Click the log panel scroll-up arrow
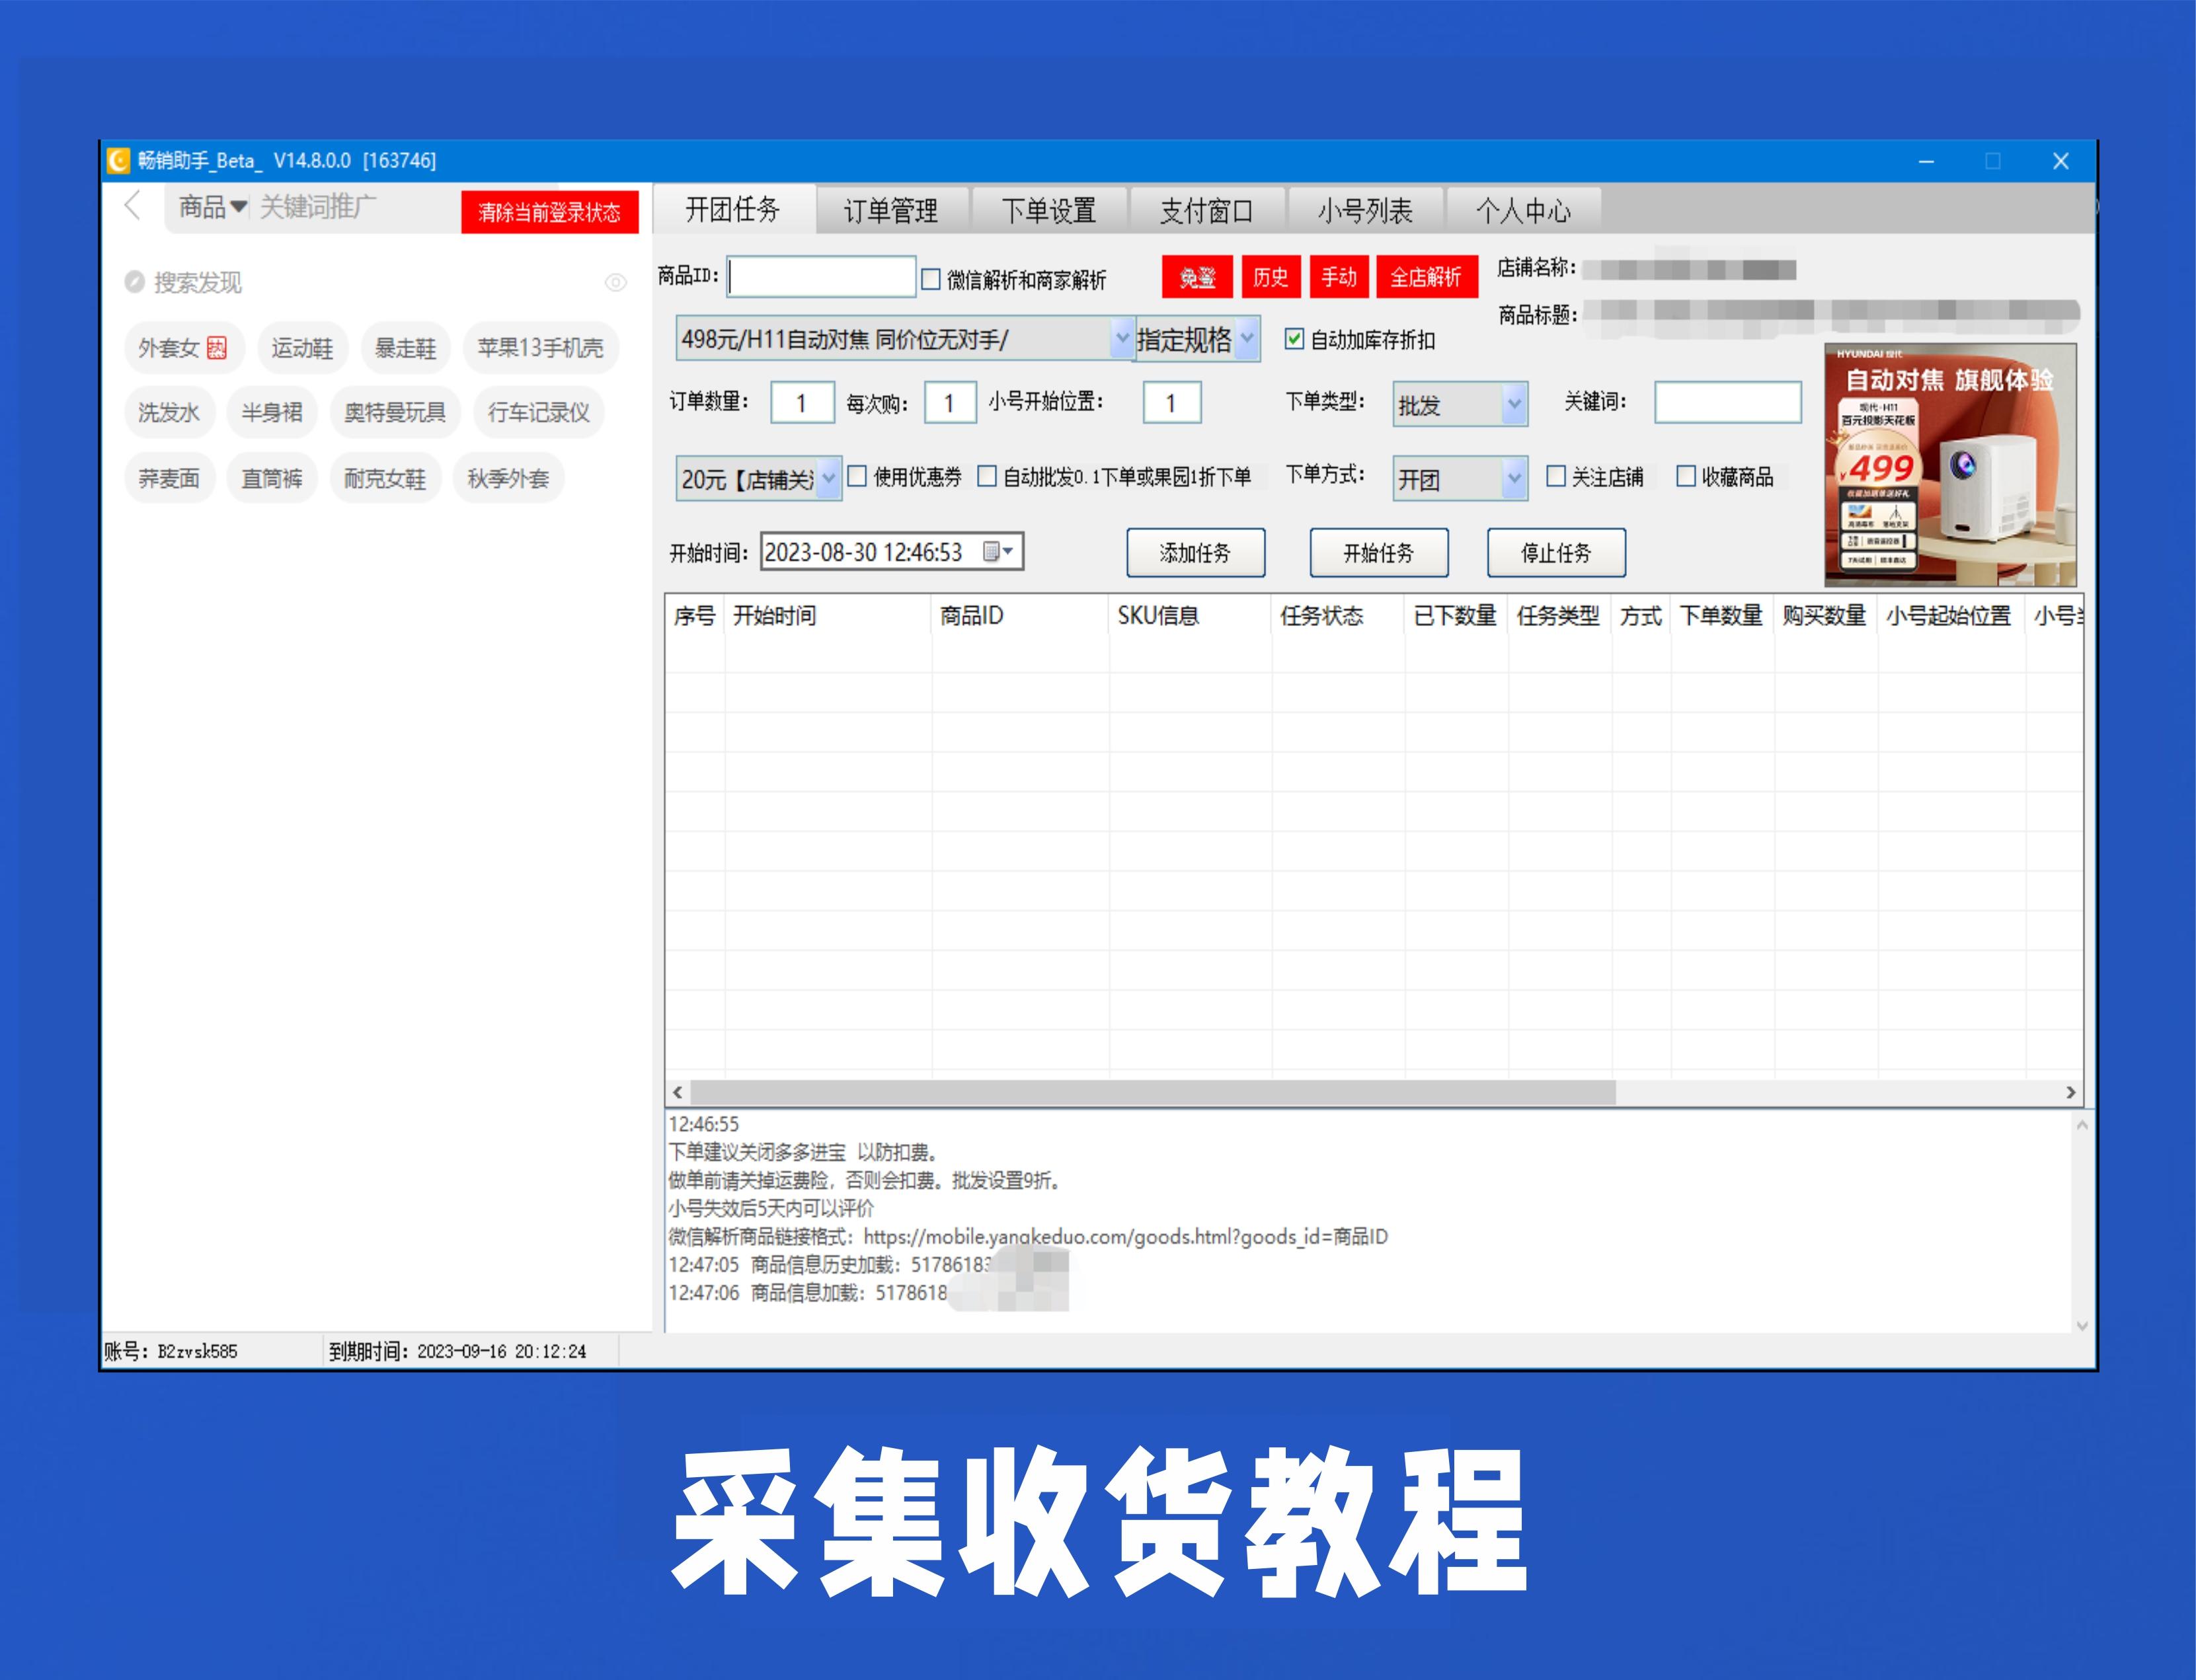The image size is (2196, 1680). point(2081,1126)
